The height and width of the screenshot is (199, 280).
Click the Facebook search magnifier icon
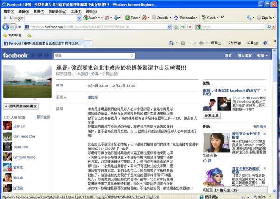click(x=132, y=56)
